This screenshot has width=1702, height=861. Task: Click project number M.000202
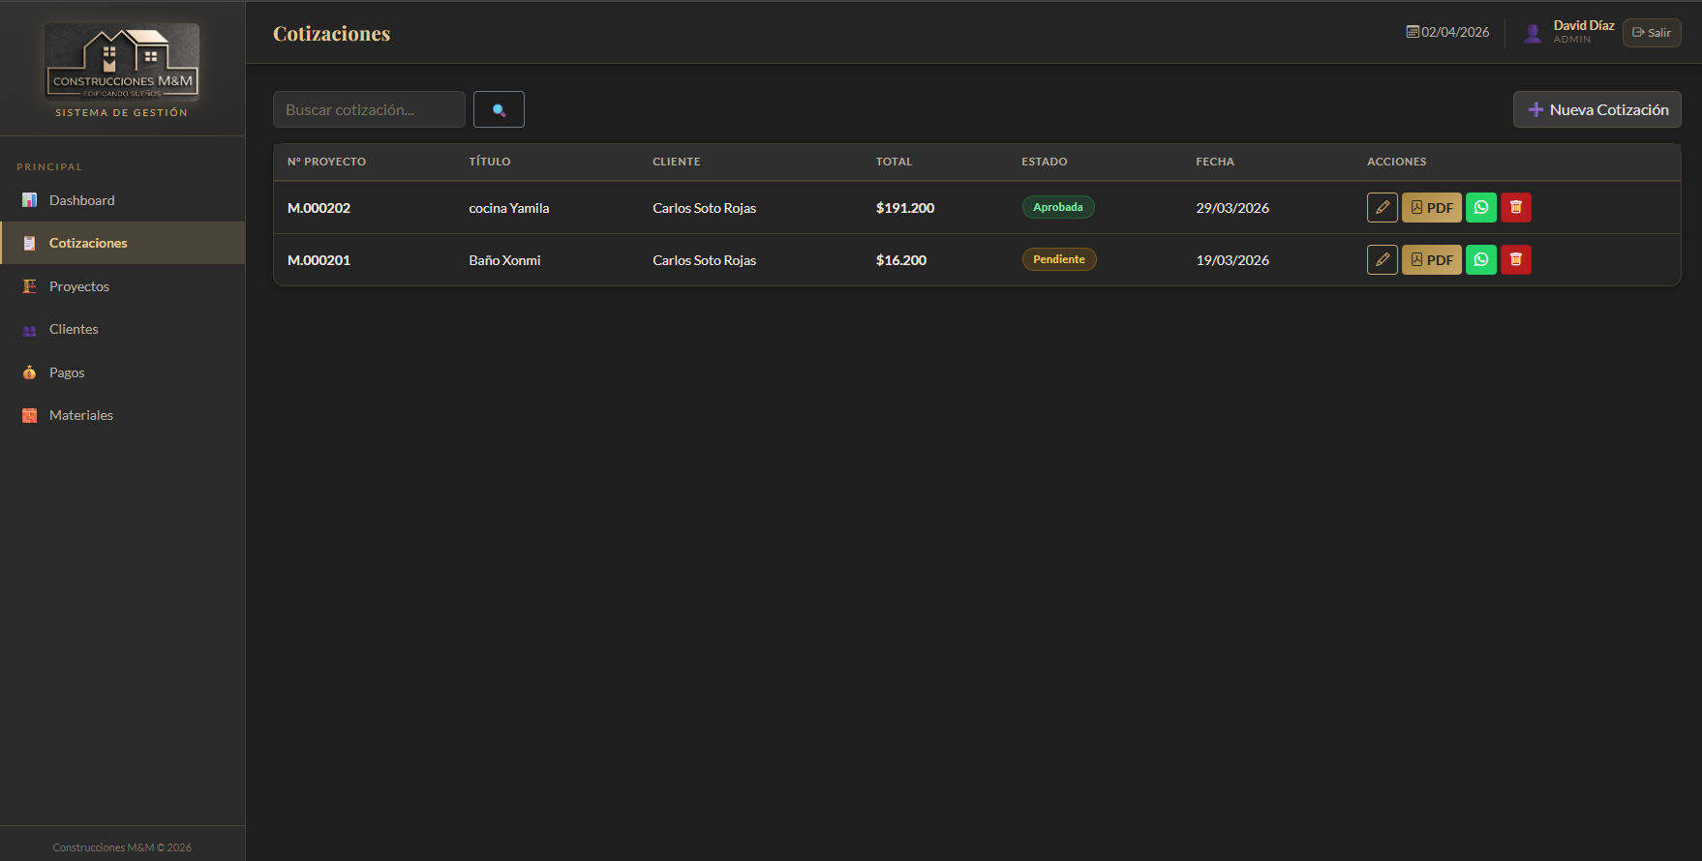pos(319,208)
